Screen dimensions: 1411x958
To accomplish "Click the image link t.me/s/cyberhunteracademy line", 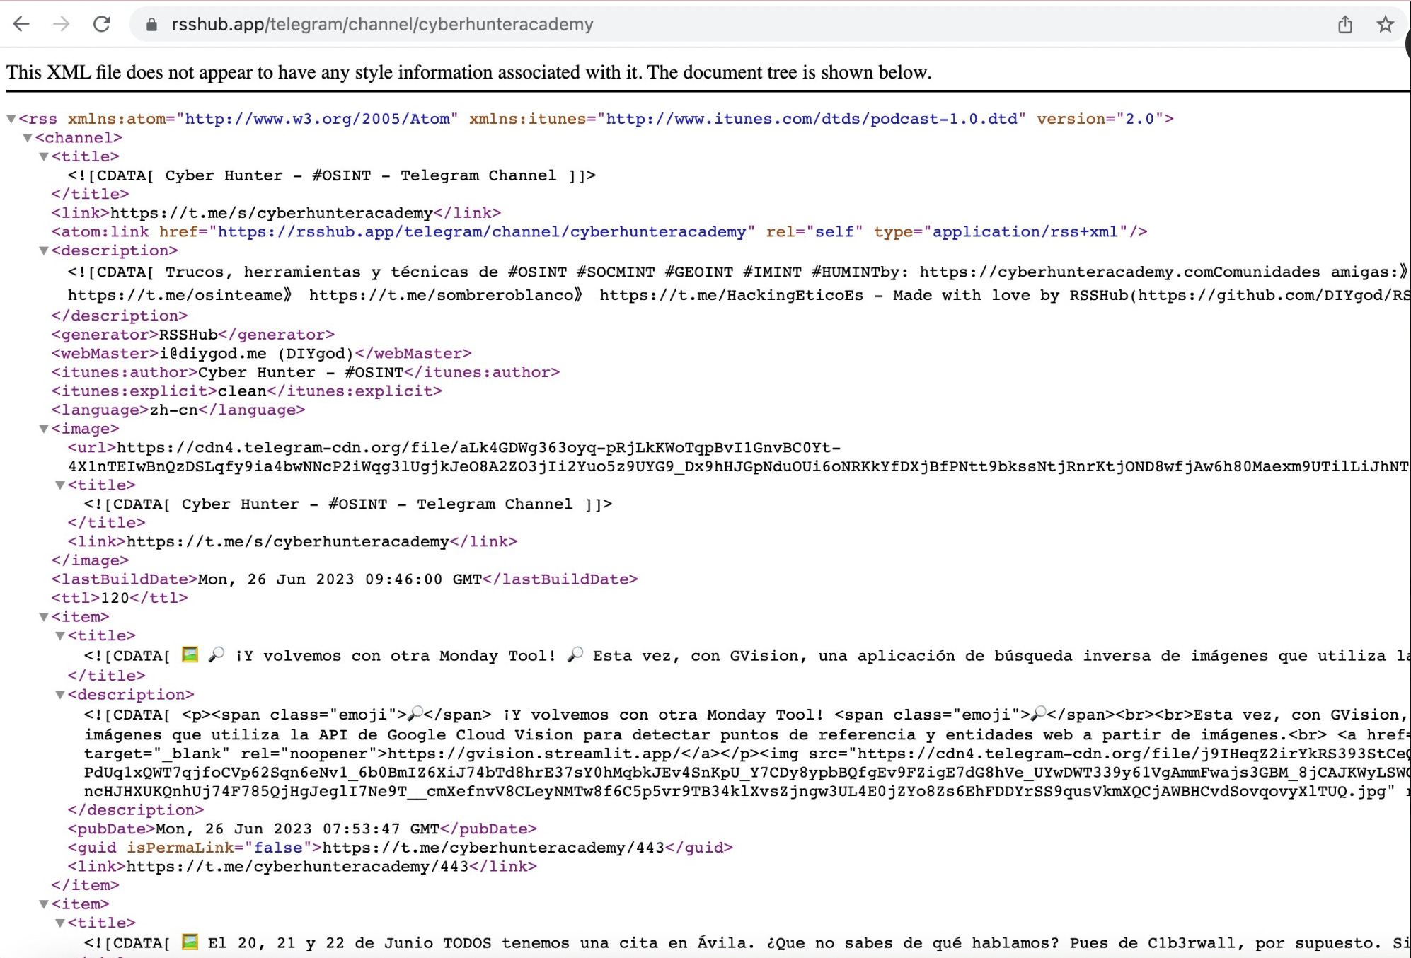I will pos(292,542).
